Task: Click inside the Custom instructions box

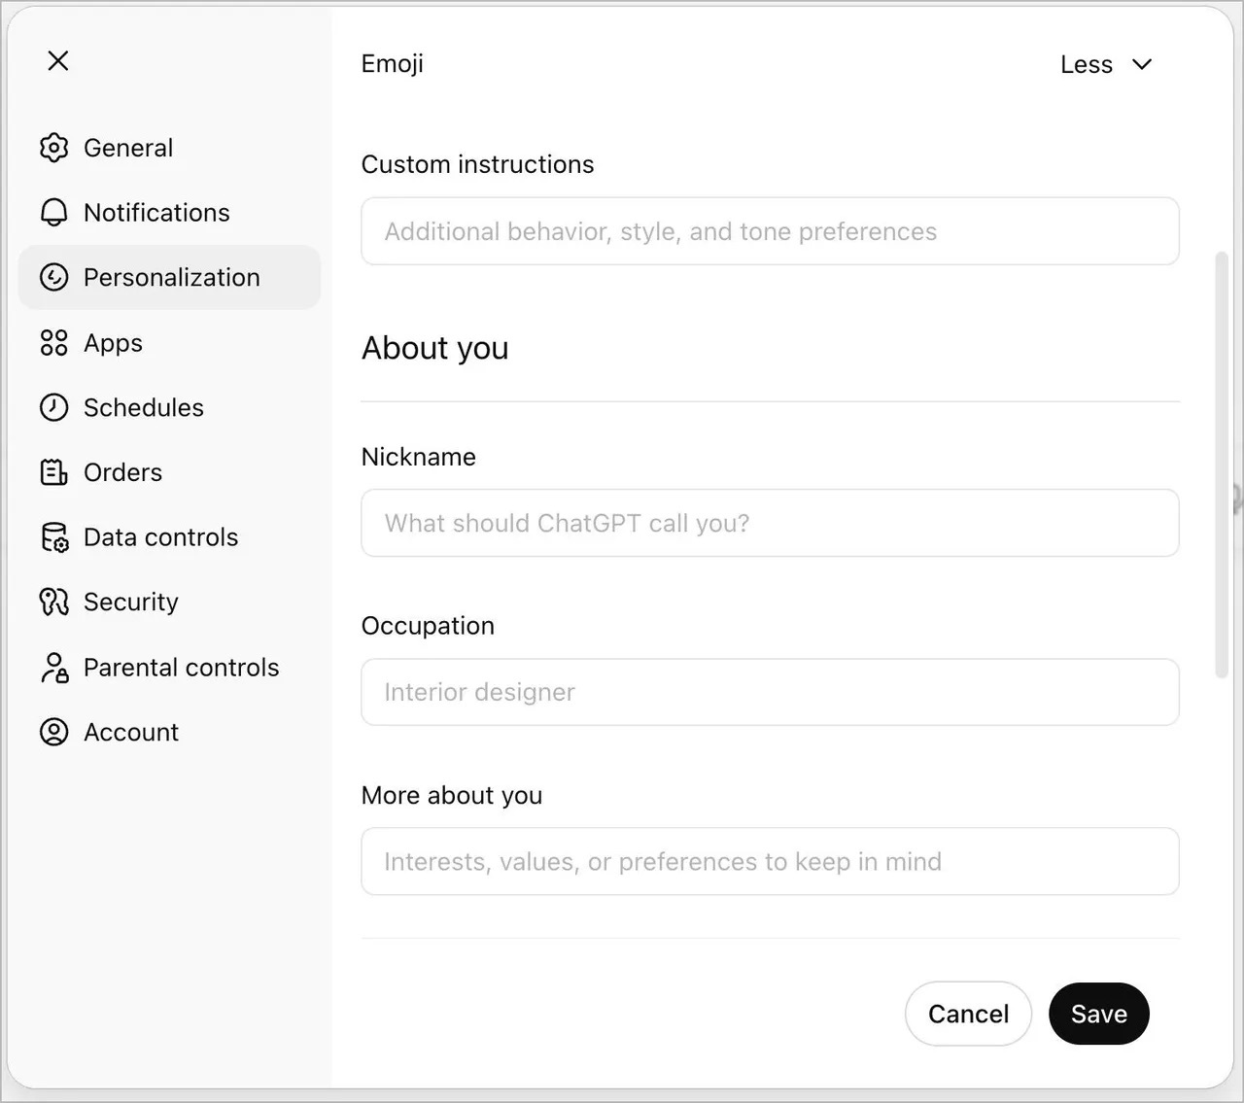Action: 770,231
